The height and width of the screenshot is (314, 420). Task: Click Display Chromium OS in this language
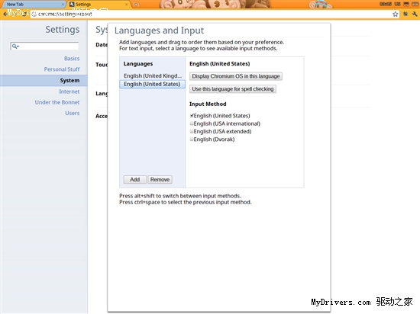(x=236, y=76)
